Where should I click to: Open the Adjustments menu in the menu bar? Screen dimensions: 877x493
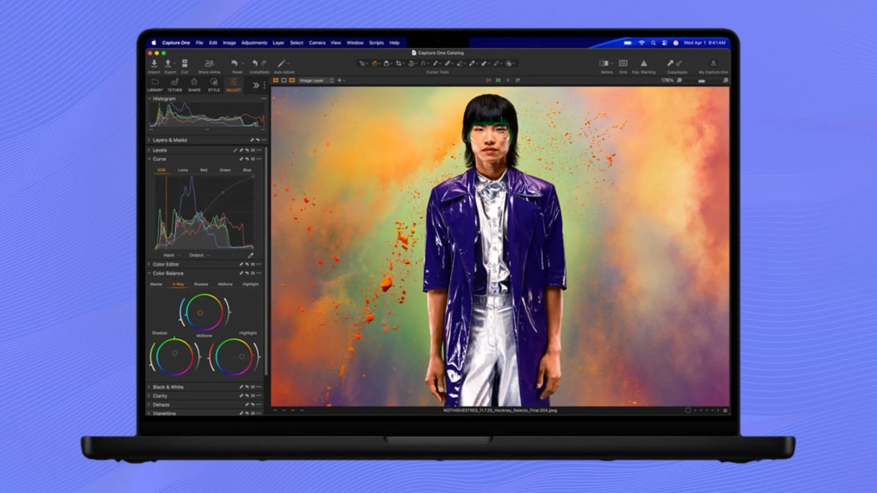click(x=254, y=43)
